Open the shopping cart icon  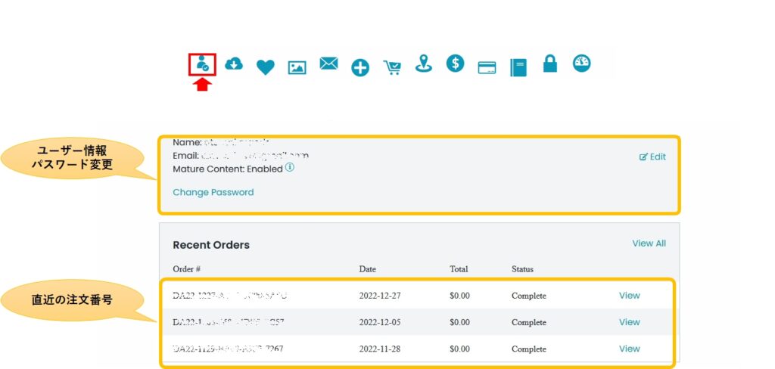392,67
